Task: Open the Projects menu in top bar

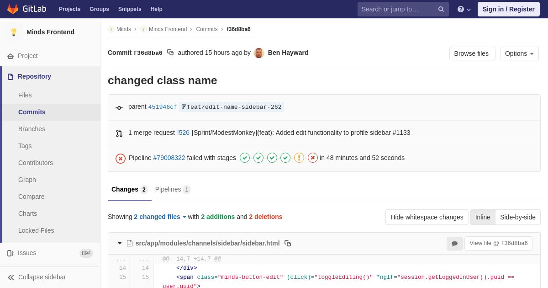Action: [69, 9]
